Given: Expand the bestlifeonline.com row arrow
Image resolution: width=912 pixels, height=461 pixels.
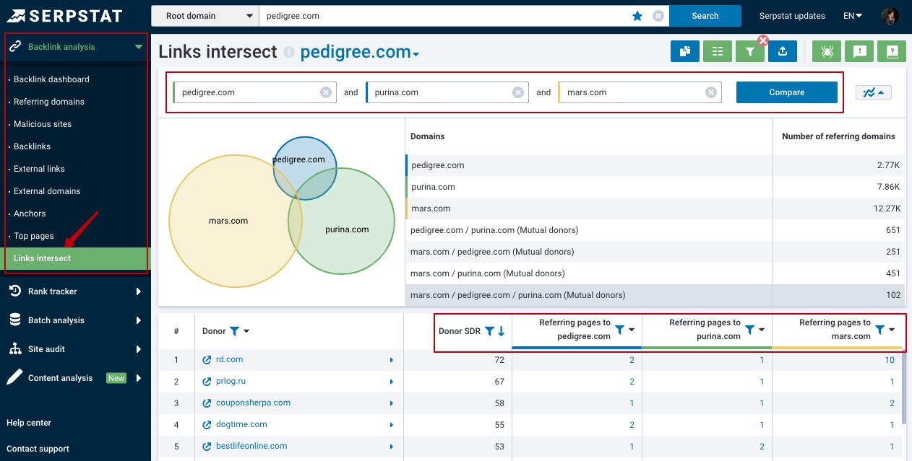Looking at the screenshot, I should click(392, 446).
